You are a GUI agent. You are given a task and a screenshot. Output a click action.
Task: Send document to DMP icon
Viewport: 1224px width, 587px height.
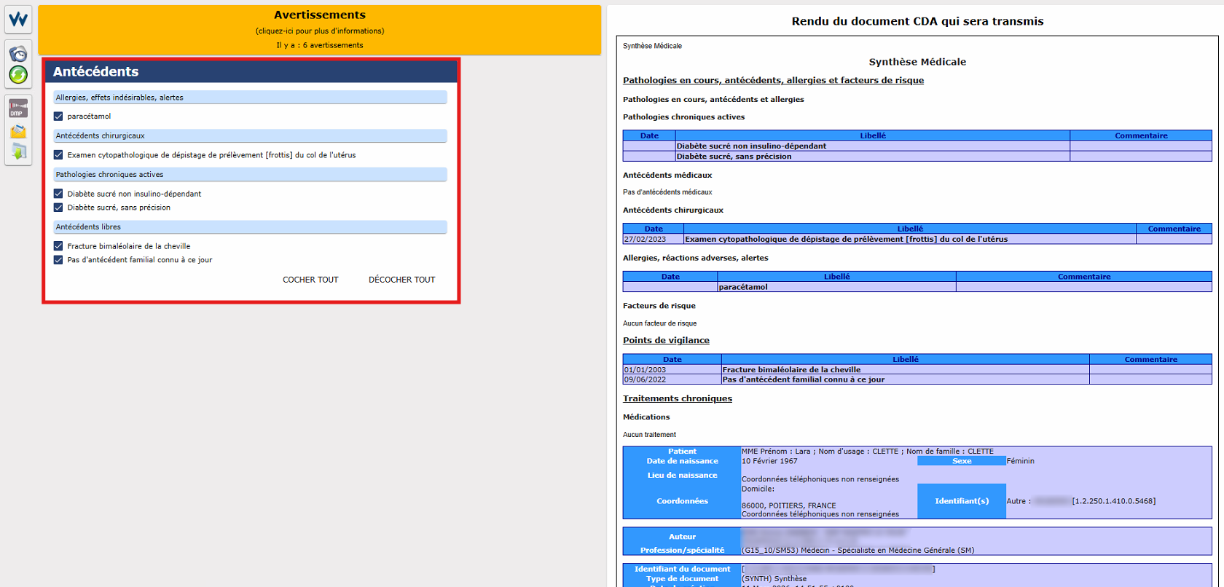point(18,109)
